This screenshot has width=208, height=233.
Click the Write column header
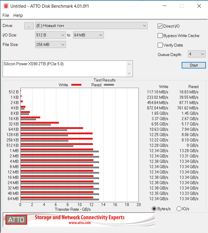(164, 87)
